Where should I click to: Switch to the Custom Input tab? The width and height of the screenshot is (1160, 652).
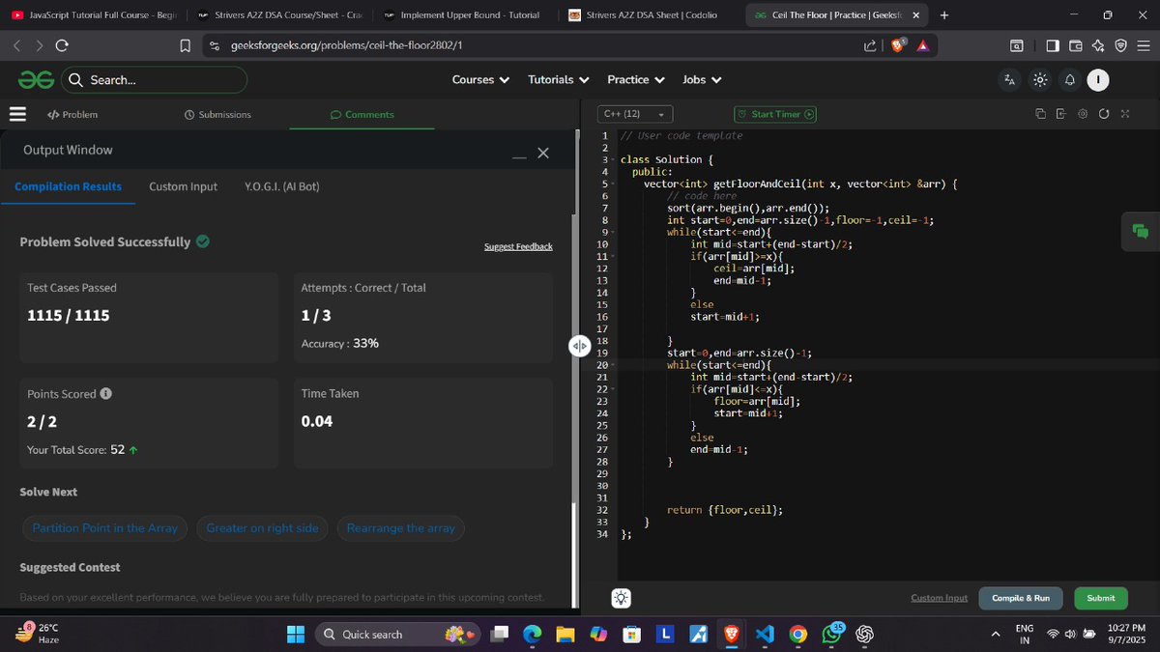coord(183,185)
